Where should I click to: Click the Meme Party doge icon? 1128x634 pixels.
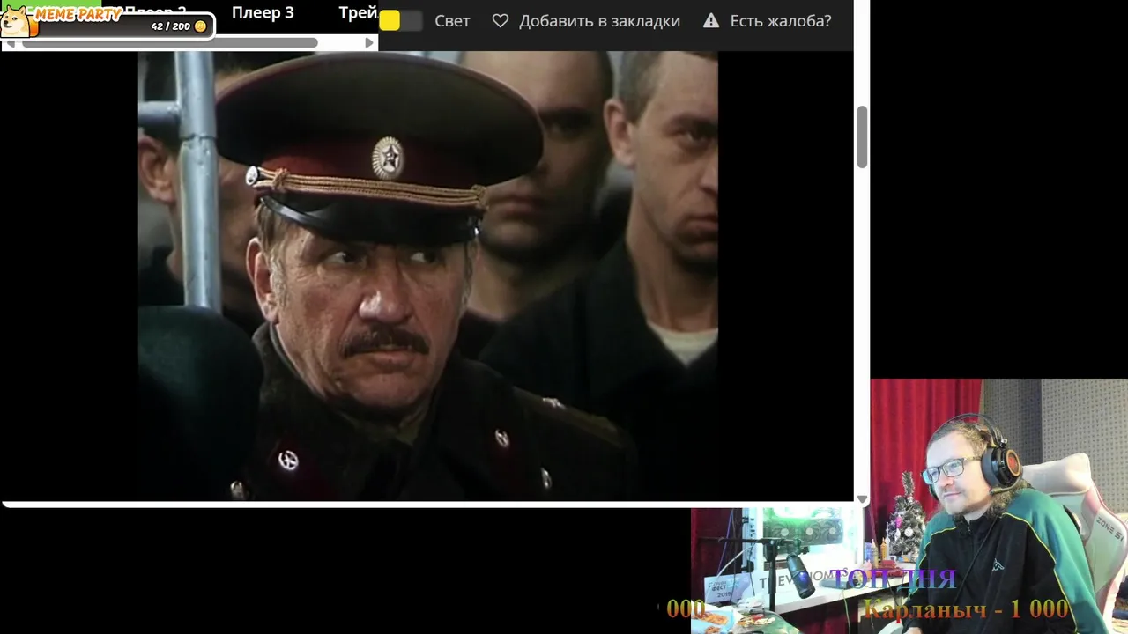(15, 21)
